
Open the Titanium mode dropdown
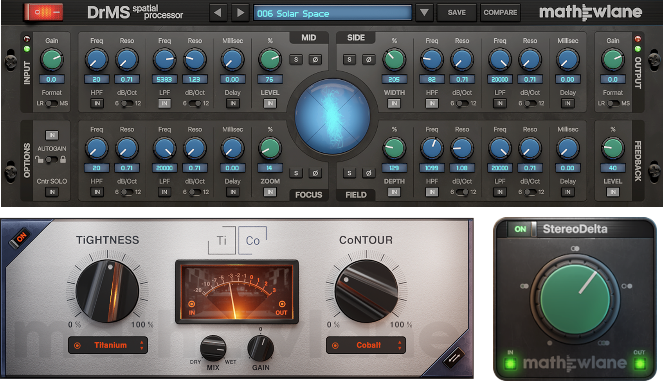(108, 345)
